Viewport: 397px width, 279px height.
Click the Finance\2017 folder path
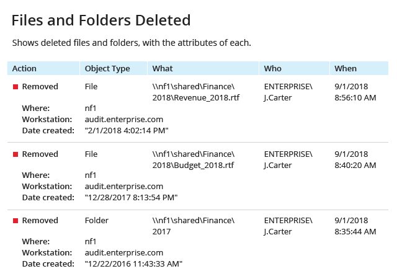pos(193,226)
